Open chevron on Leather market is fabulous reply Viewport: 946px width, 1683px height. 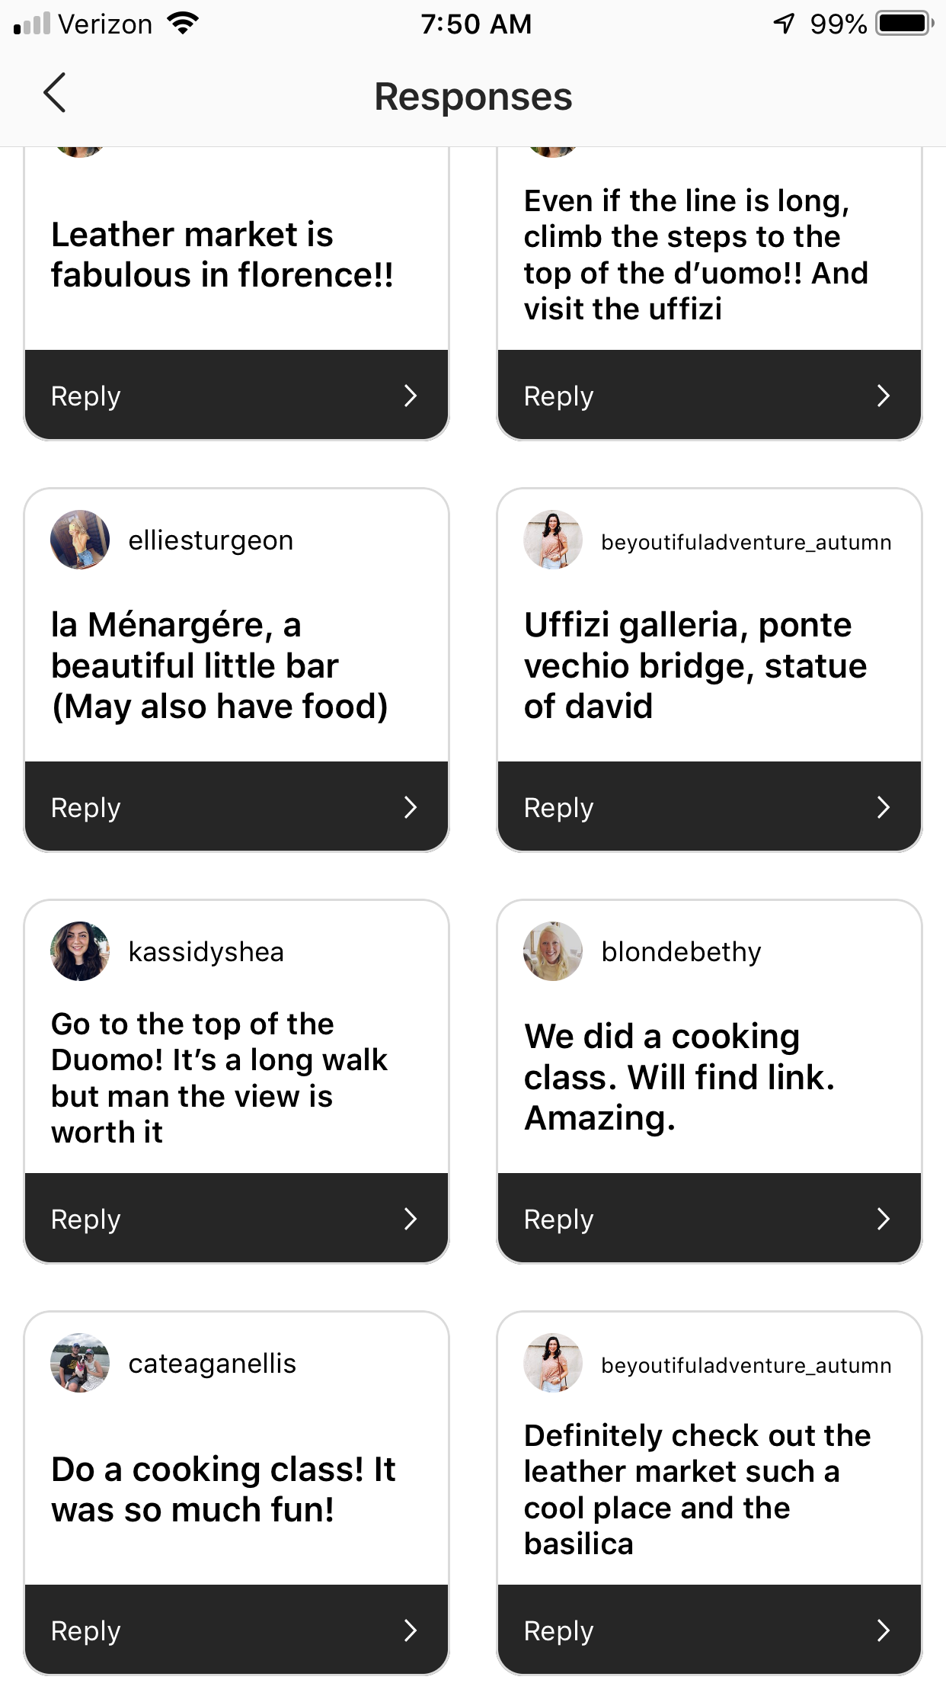(411, 396)
